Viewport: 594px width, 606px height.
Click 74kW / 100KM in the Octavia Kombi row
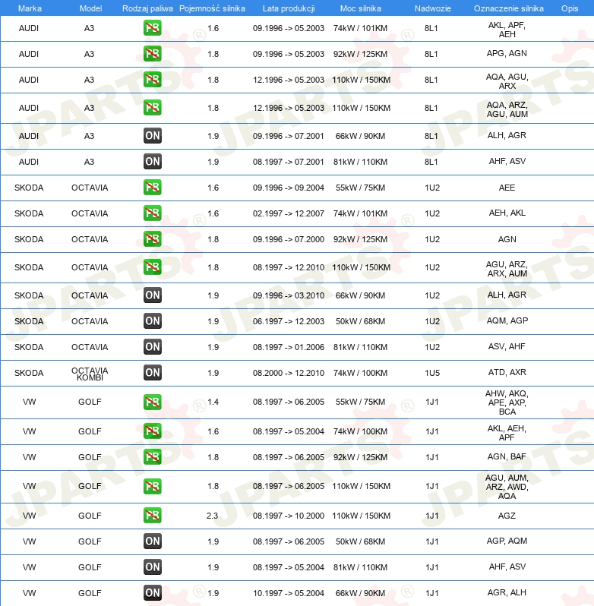360,373
